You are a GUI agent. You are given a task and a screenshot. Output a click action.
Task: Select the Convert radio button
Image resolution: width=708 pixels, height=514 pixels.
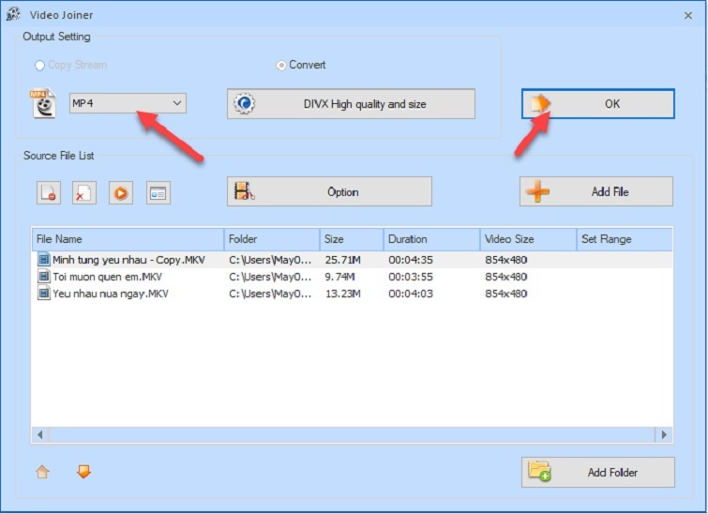click(280, 66)
